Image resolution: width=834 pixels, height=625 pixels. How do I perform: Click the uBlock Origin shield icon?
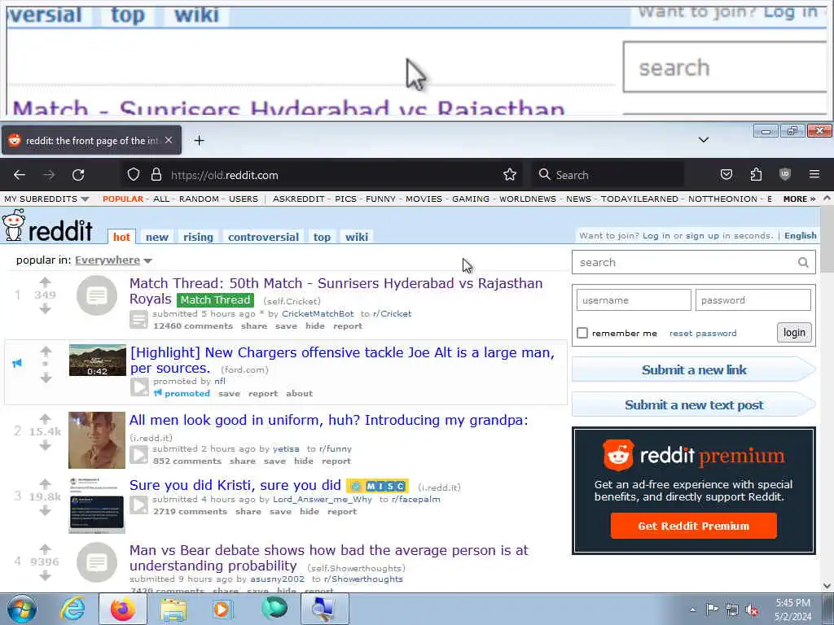pyautogui.click(x=785, y=174)
